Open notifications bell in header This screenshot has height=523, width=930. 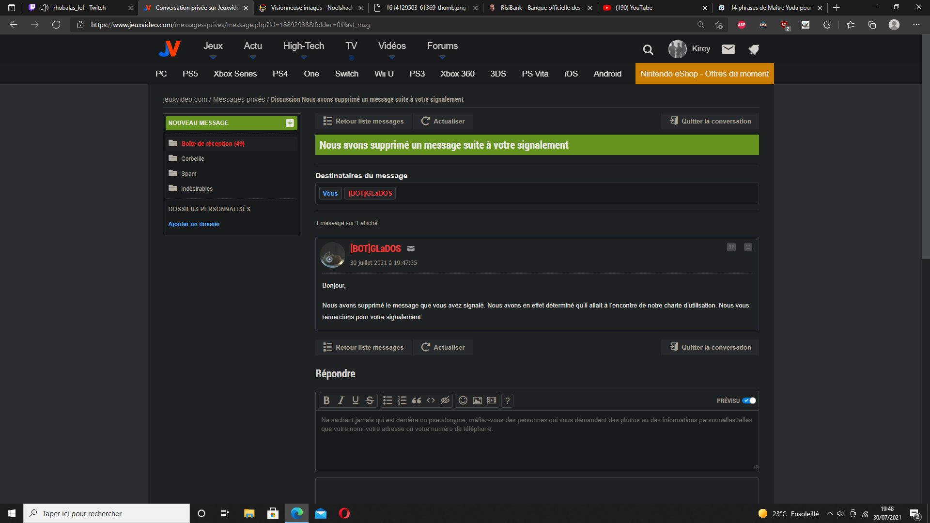click(x=754, y=49)
